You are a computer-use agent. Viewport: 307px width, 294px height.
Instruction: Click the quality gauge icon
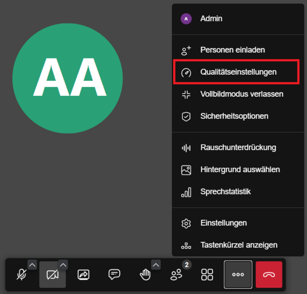click(x=186, y=73)
